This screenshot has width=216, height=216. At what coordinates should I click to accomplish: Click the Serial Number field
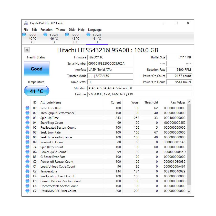(x=110, y=64)
